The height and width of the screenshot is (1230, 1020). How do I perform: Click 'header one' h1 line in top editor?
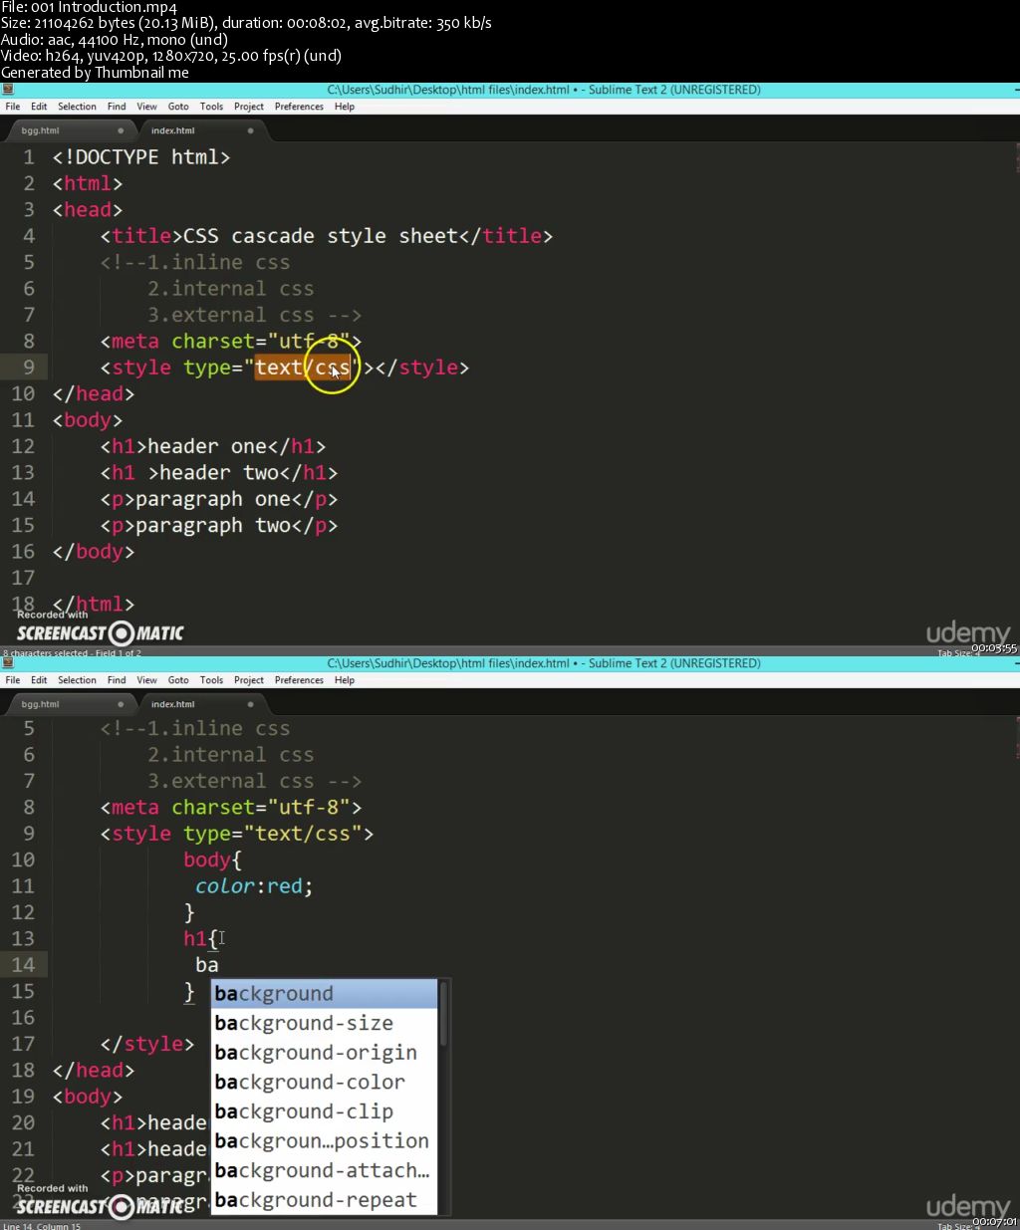click(x=213, y=446)
